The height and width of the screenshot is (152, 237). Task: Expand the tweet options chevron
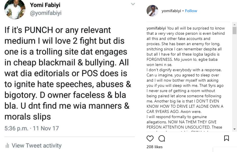pos(133,4)
